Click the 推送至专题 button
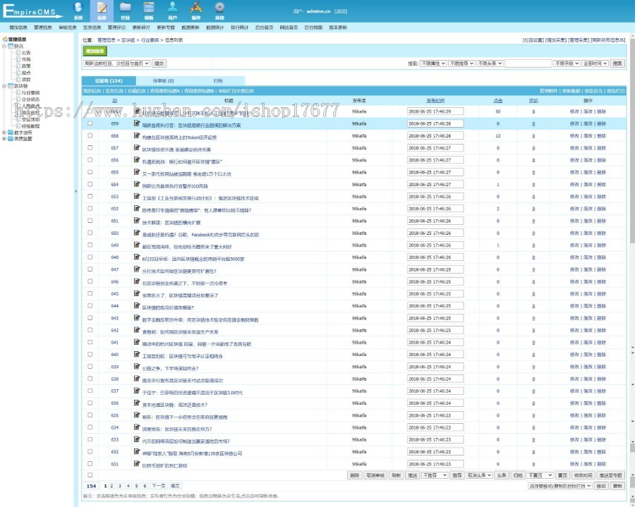This screenshot has height=507, width=635. pos(610,475)
